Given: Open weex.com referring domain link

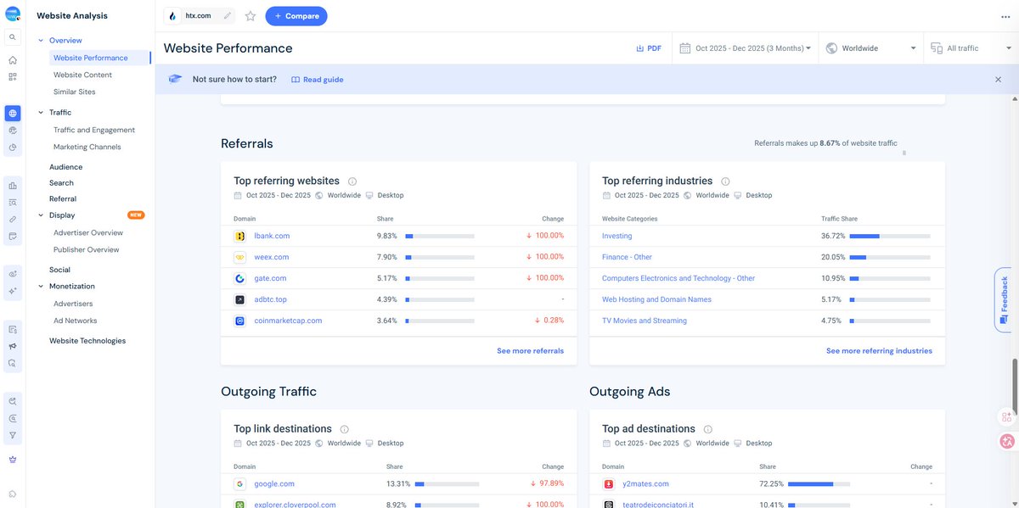Looking at the screenshot, I should (x=272, y=257).
